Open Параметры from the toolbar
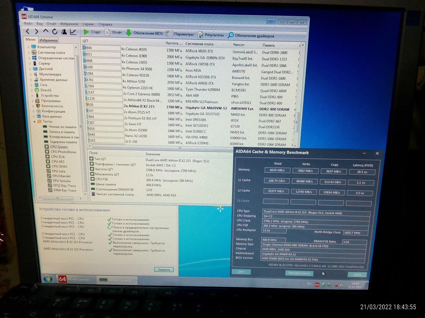 tap(180, 34)
